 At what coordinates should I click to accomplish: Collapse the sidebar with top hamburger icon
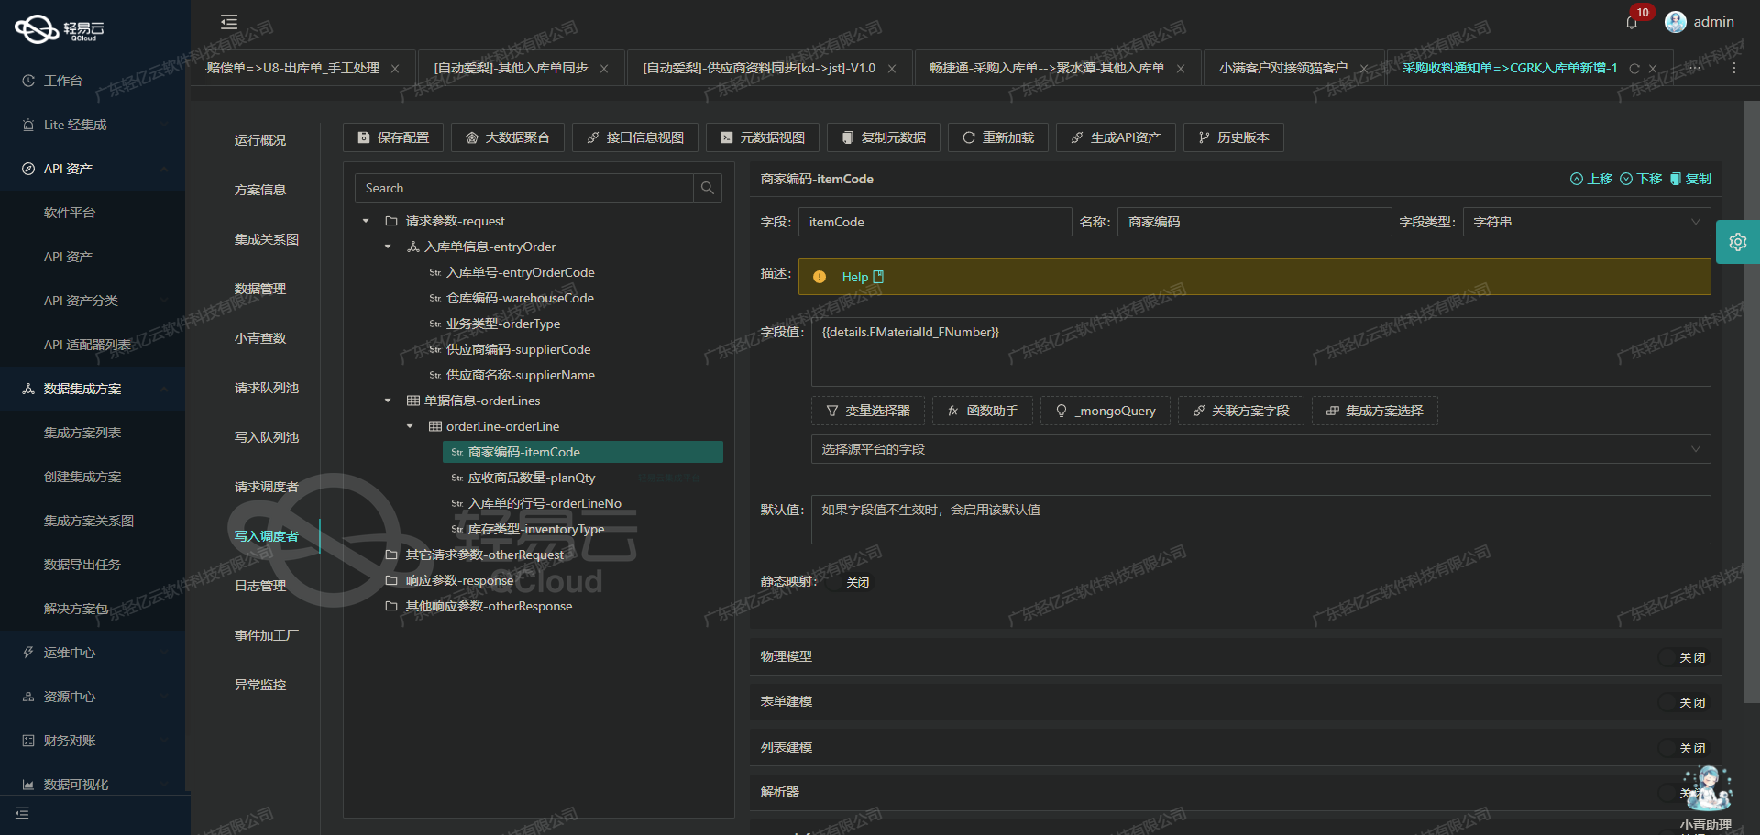pyautogui.click(x=229, y=22)
